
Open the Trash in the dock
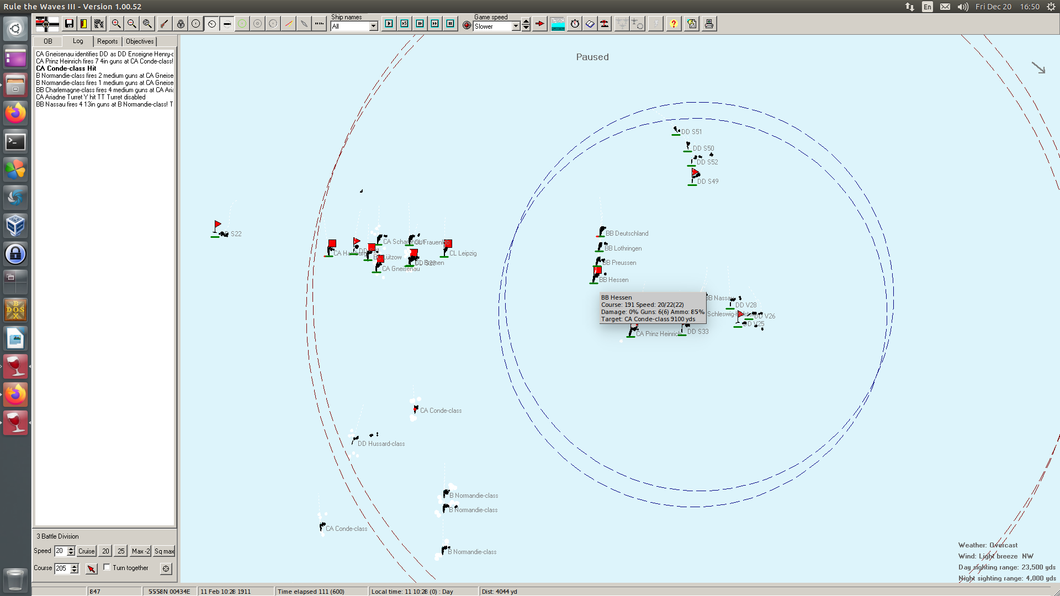tap(15, 580)
